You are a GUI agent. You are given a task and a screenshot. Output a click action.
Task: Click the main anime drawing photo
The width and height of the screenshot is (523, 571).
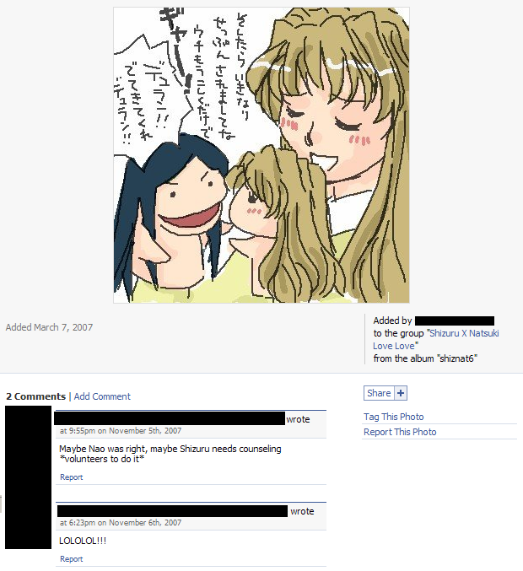[x=261, y=155]
